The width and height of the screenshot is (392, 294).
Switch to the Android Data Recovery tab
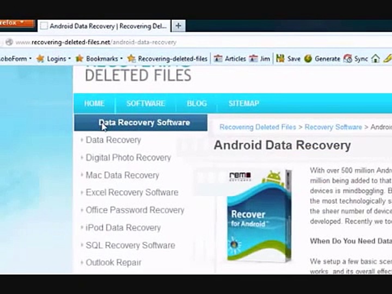[104, 26]
